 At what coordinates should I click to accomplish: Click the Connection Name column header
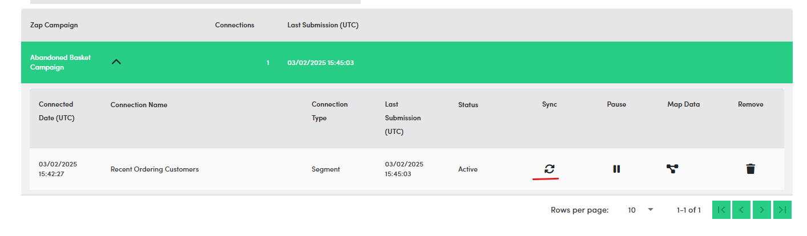(139, 105)
